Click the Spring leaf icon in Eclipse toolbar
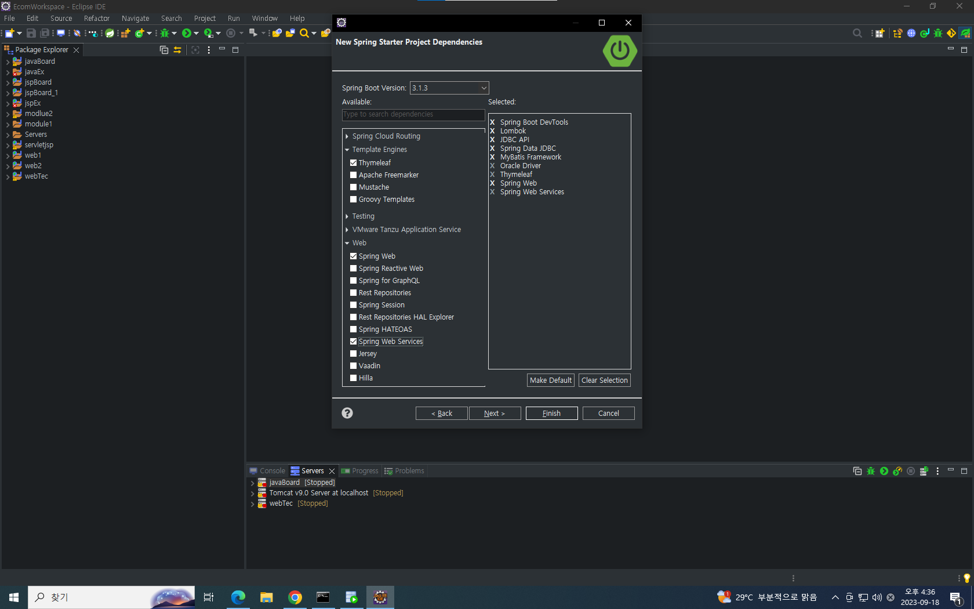 click(x=110, y=33)
